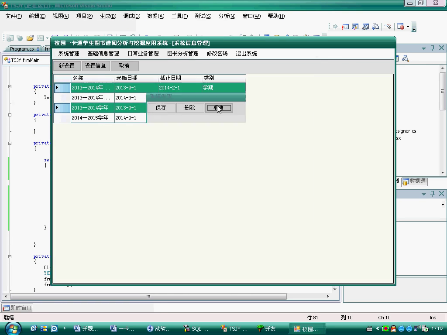
Task: Open the 视图(V) menu
Action: coord(61,16)
